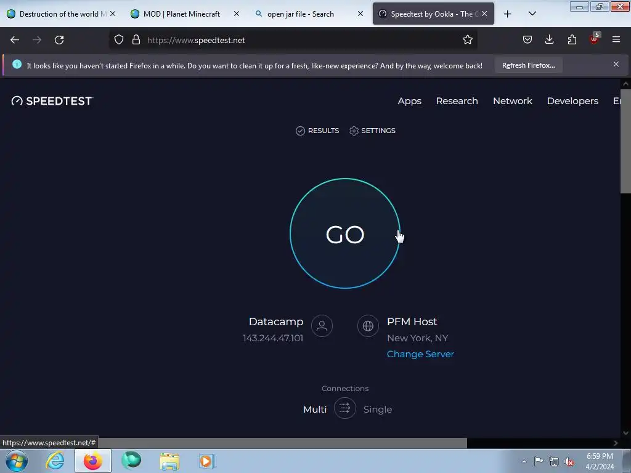
Task: Open the Research menu item
Action: click(x=457, y=101)
